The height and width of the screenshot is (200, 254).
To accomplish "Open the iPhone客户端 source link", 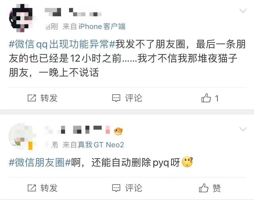I will point(102,27).
